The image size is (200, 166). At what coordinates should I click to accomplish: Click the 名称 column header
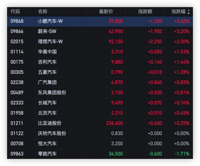(x=43, y=12)
